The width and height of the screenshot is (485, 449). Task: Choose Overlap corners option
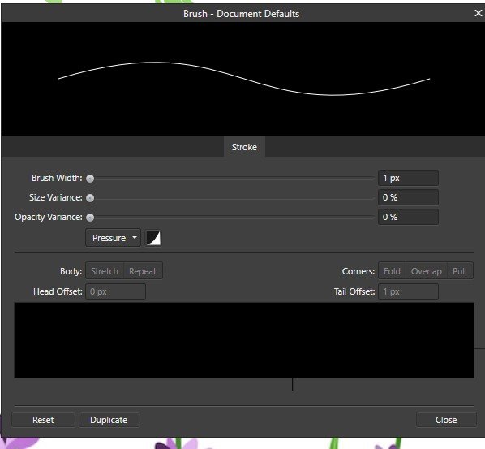point(427,271)
